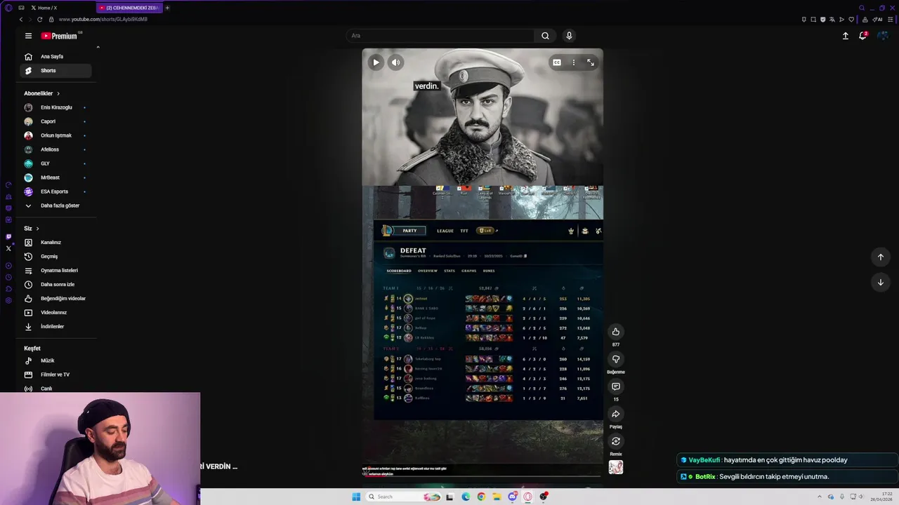Viewport: 899px width, 505px height.
Task: Open Windows Start button on taskbar
Action: (x=356, y=497)
